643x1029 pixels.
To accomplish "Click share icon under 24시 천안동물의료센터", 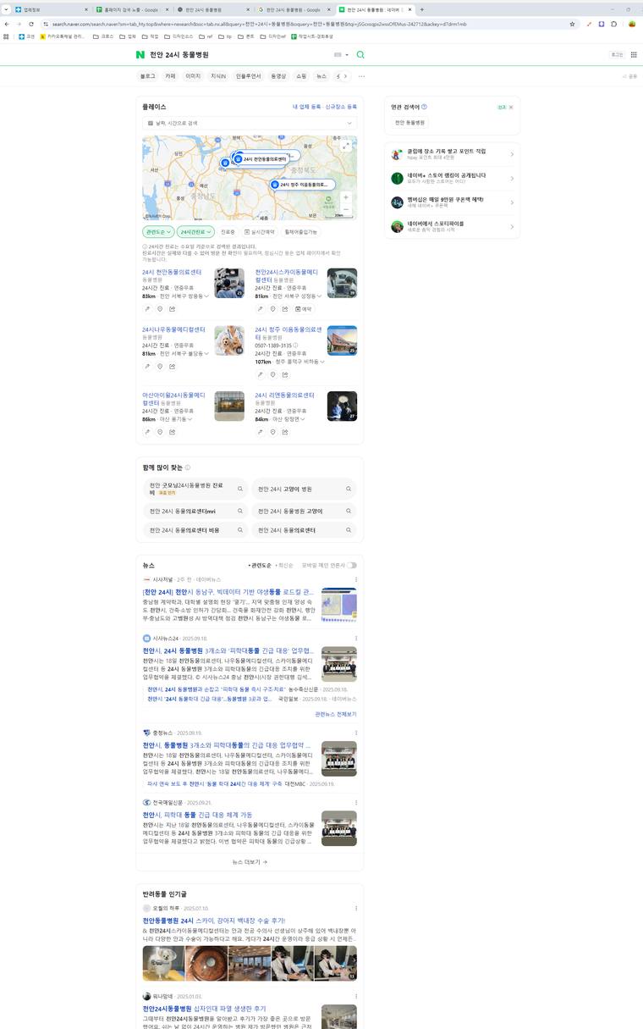I will (x=173, y=309).
